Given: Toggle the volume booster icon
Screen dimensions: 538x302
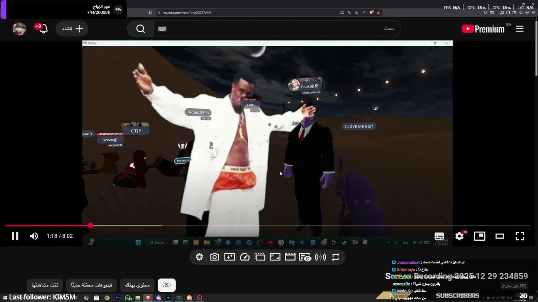Looking at the screenshot, I should point(320,257).
